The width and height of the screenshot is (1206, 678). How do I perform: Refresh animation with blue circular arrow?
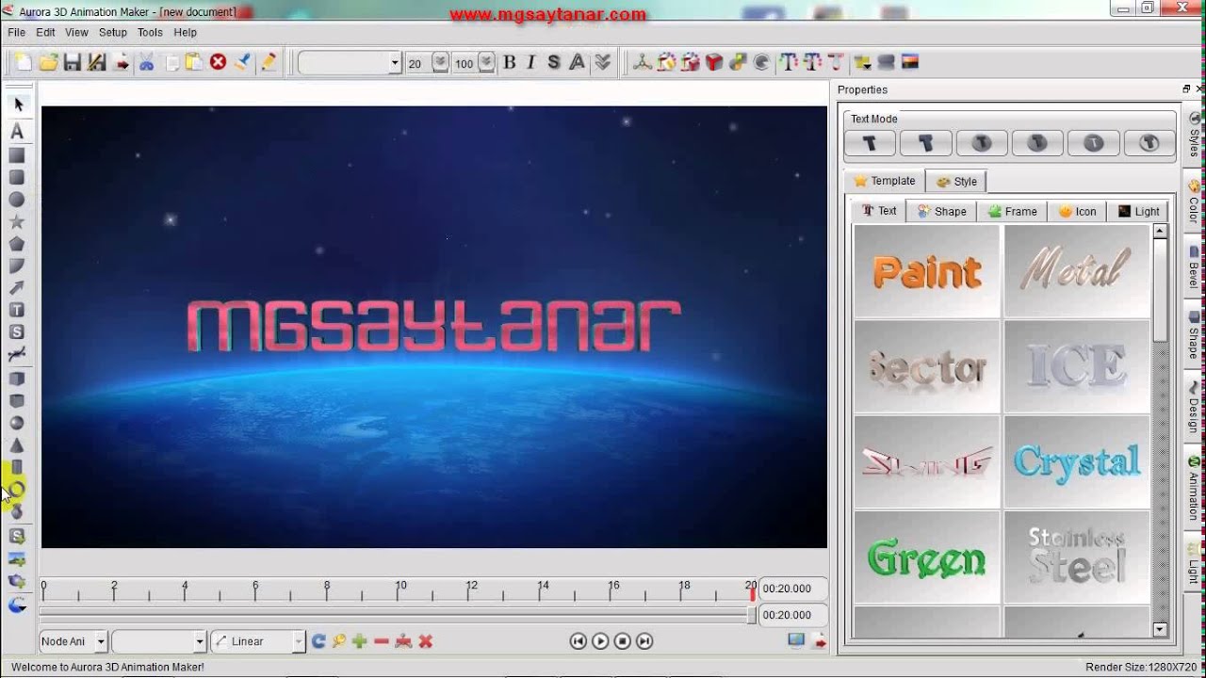(318, 641)
